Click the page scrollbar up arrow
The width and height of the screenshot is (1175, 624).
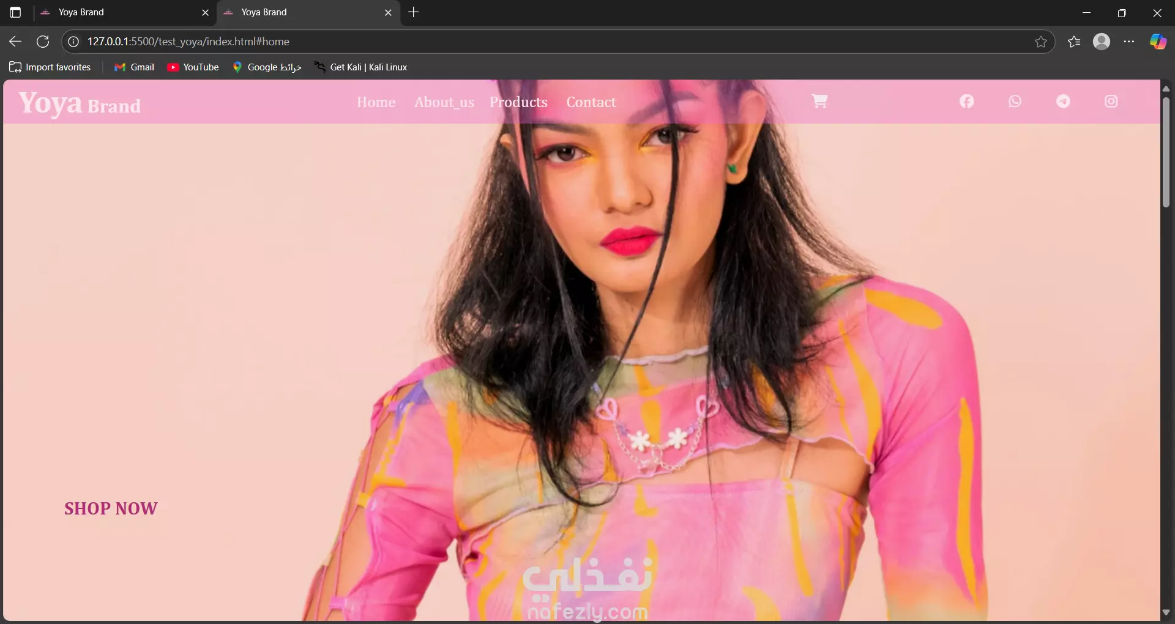[x=1166, y=89]
